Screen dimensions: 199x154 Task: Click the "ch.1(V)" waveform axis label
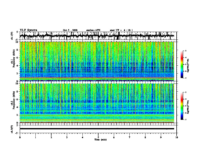pyautogui.click(x=12, y=36)
